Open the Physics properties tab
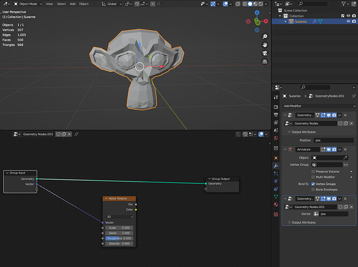This screenshot has height=267, width=358. click(x=276, y=181)
